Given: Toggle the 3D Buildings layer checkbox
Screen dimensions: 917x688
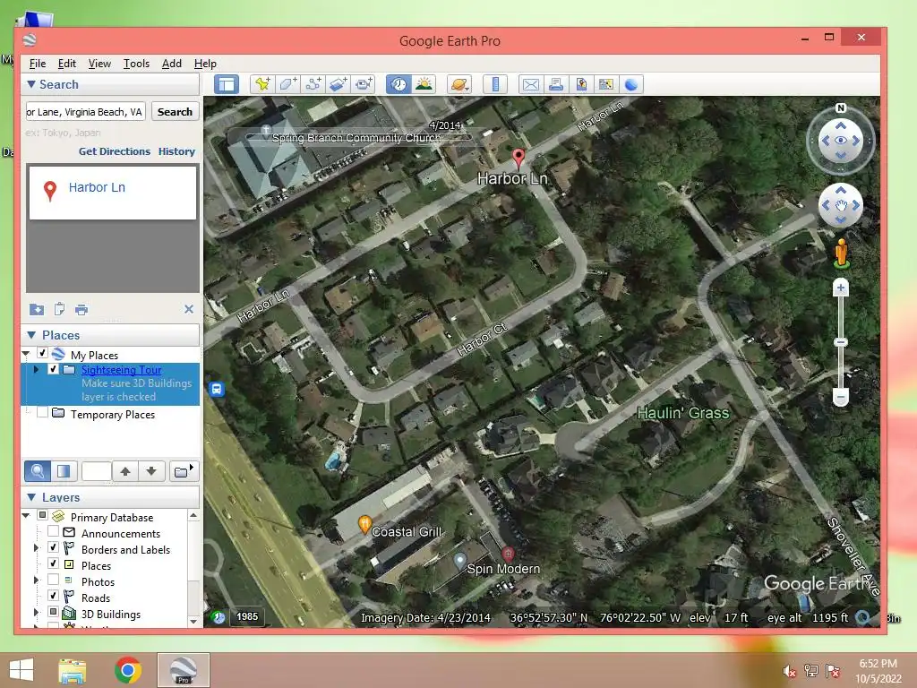Looking at the screenshot, I should click(53, 612).
